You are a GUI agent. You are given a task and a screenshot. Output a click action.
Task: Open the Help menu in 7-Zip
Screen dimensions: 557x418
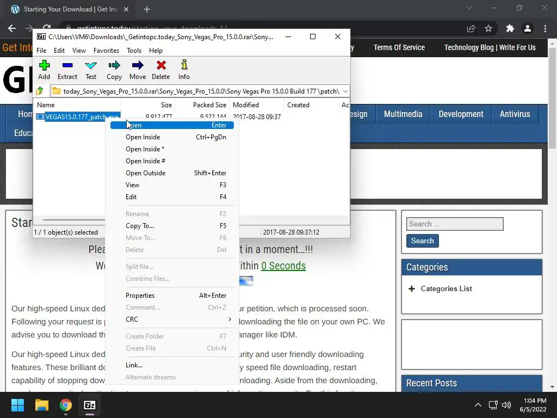point(156,51)
